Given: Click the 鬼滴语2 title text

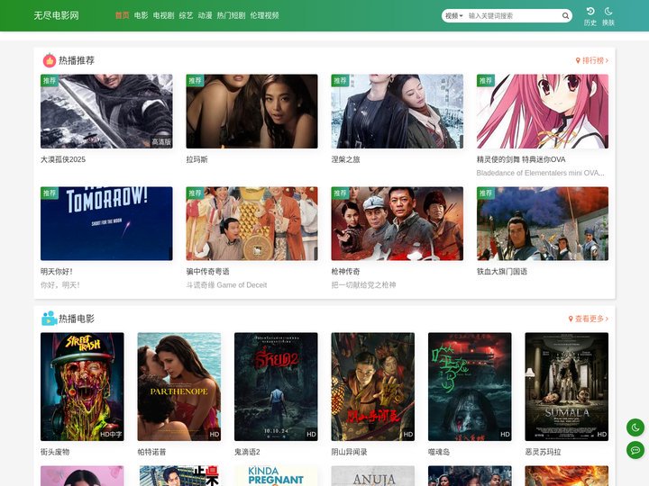Looking at the screenshot, I should (247, 452).
